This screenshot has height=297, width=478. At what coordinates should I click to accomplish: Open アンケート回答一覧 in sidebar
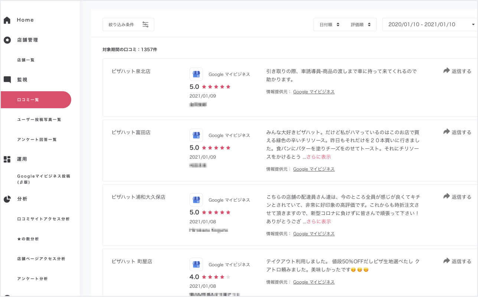37,140
